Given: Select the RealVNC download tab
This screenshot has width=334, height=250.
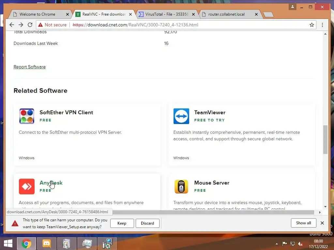Looking at the screenshot, I should (104, 14).
